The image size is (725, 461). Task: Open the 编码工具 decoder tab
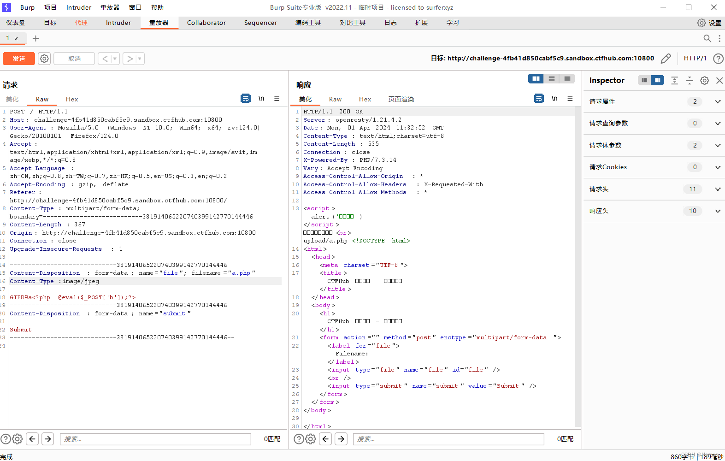tap(308, 23)
